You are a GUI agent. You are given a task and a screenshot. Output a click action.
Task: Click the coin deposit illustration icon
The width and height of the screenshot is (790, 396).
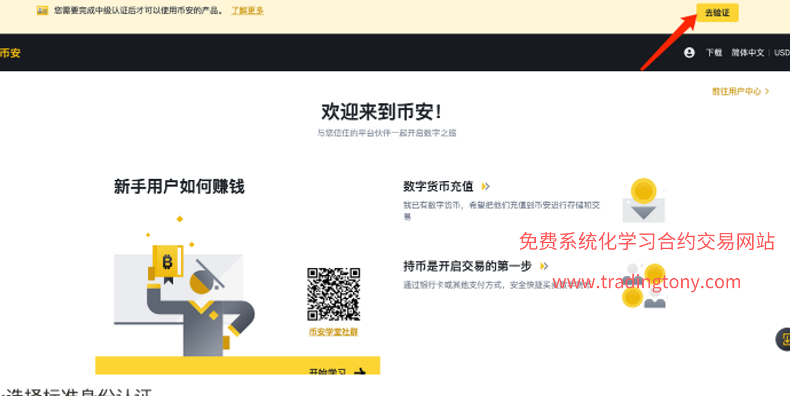coord(644,201)
